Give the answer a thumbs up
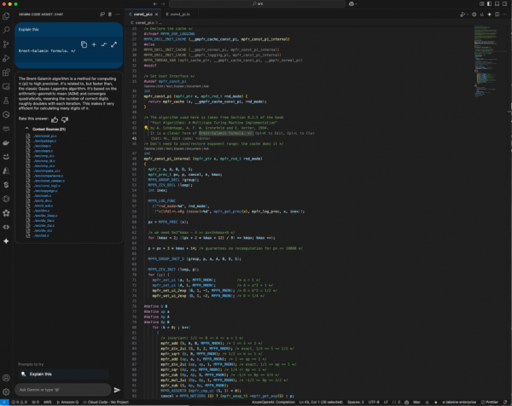The height and width of the screenshot is (406, 512). click(x=55, y=119)
